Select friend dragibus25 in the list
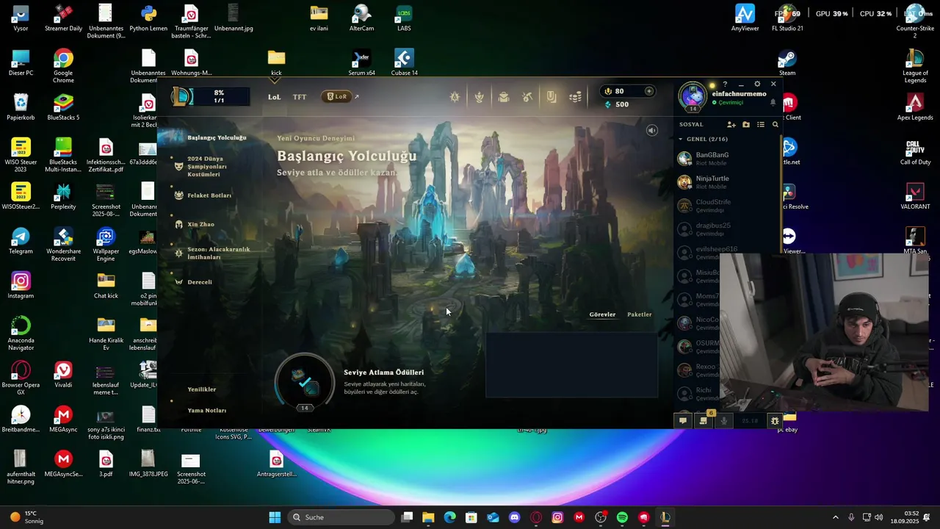Screen dimensions: 940x529 click(727, 229)
